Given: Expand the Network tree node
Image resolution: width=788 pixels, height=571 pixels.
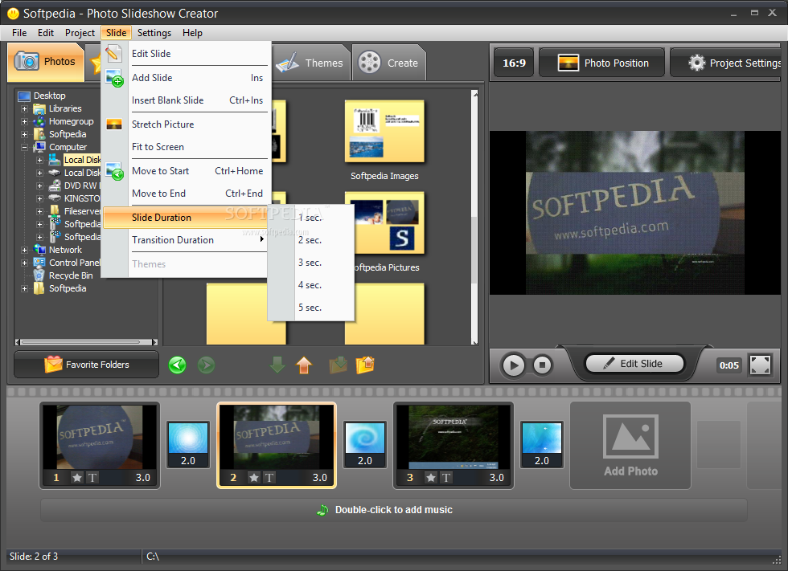Looking at the screenshot, I should 24,250.
